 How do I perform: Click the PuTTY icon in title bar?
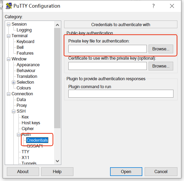click(9, 6)
